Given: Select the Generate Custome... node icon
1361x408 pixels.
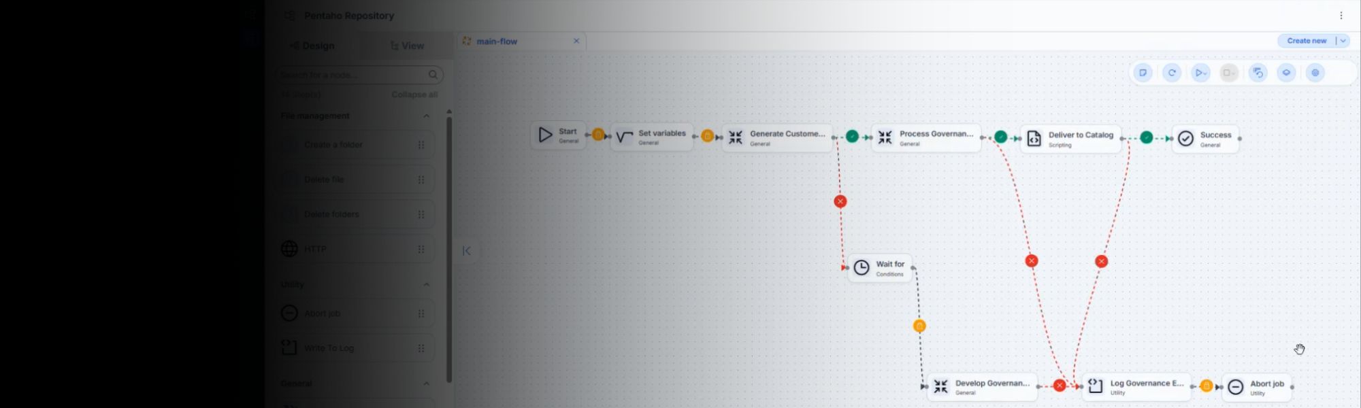Looking at the screenshot, I should pos(736,138).
